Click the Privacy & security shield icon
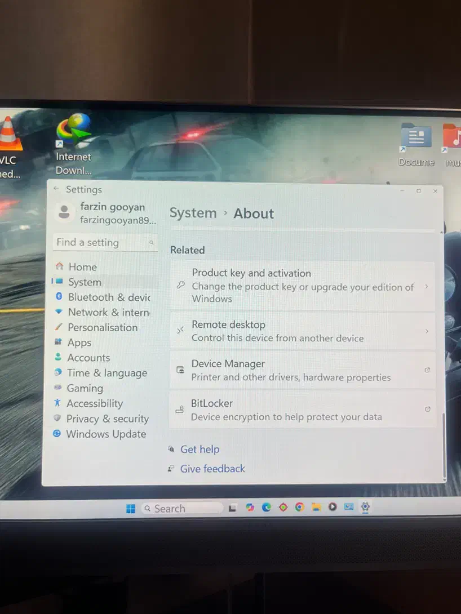Image resolution: width=461 pixels, height=614 pixels. (x=57, y=417)
